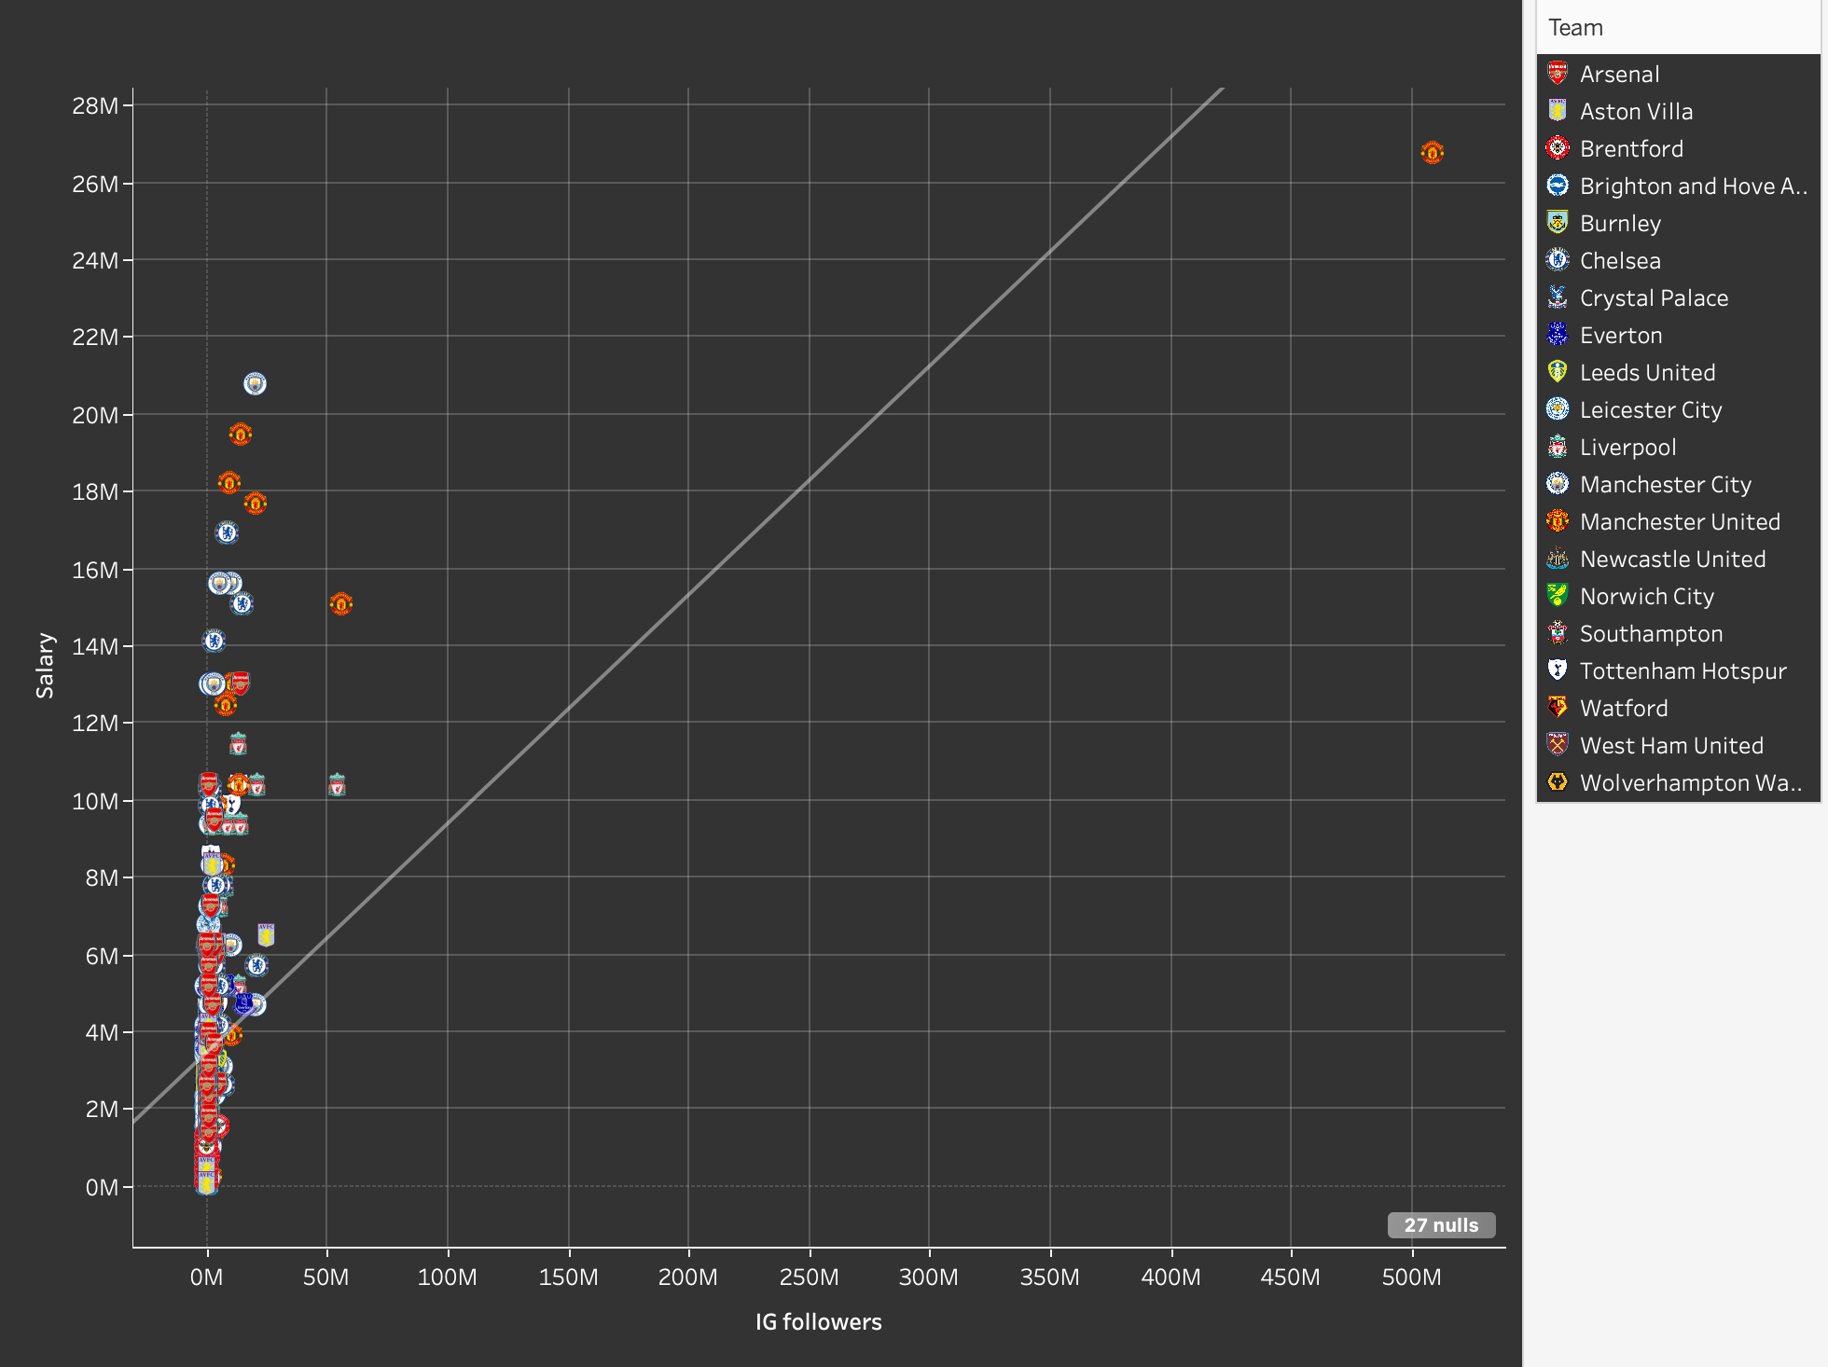Select the Watford legend label
This screenshot has height=1367, width=1828.
(x=1624, y=709)
